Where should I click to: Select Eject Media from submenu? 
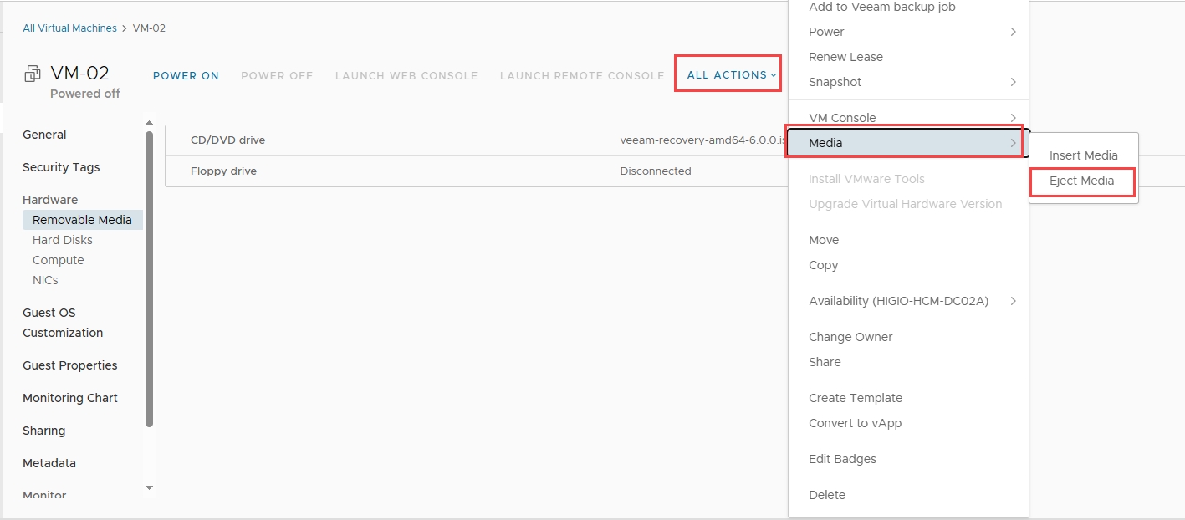[x=1081, y=181]
